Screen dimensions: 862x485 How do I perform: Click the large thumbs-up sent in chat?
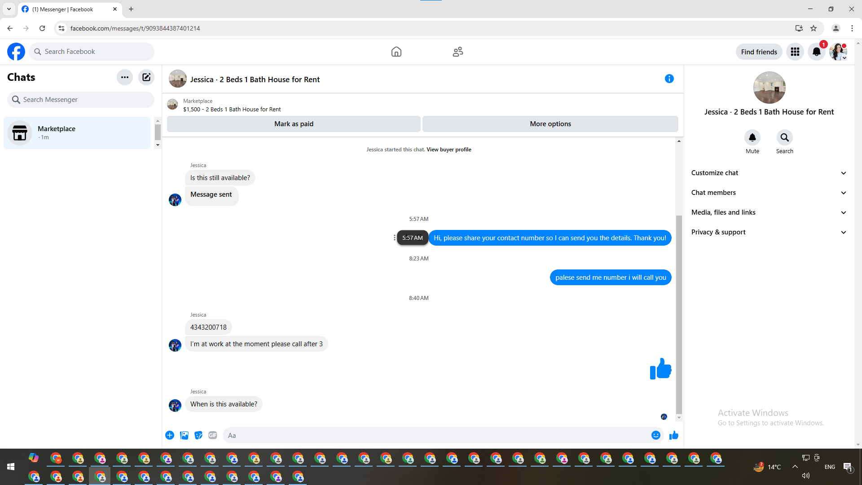pyautogui.click(x=660, y=369)
